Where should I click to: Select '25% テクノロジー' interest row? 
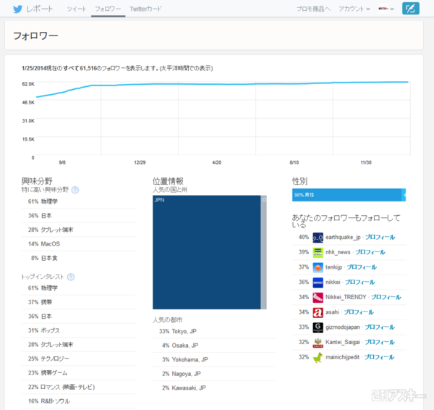point(79,359)
